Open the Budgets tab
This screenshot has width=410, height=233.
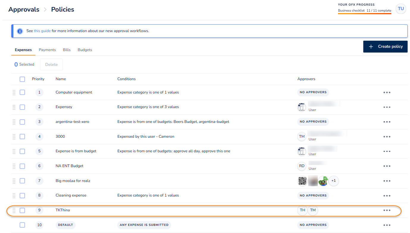pyautogui.click(x=85, y=50)
